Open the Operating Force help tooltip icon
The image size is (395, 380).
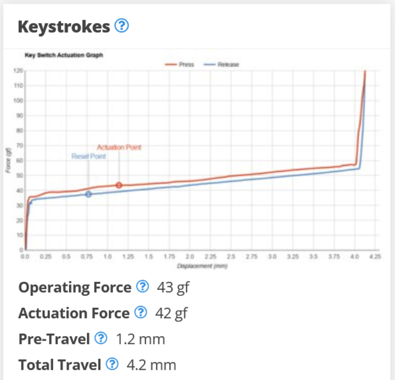pyautogui.click(x=142, y=287)
